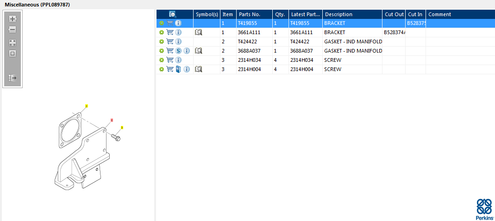The width and height of the screenshot is (495, 221).
Task: Click the Comment column header
Action: 460,14
